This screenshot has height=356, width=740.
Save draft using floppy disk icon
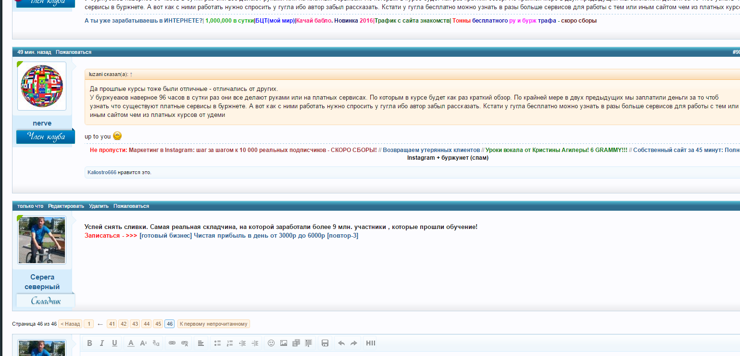point(325,343)
